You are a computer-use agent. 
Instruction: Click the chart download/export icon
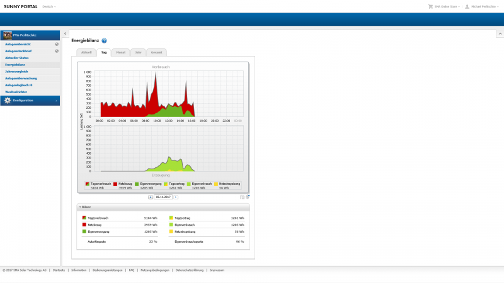(x=248, y=197)
